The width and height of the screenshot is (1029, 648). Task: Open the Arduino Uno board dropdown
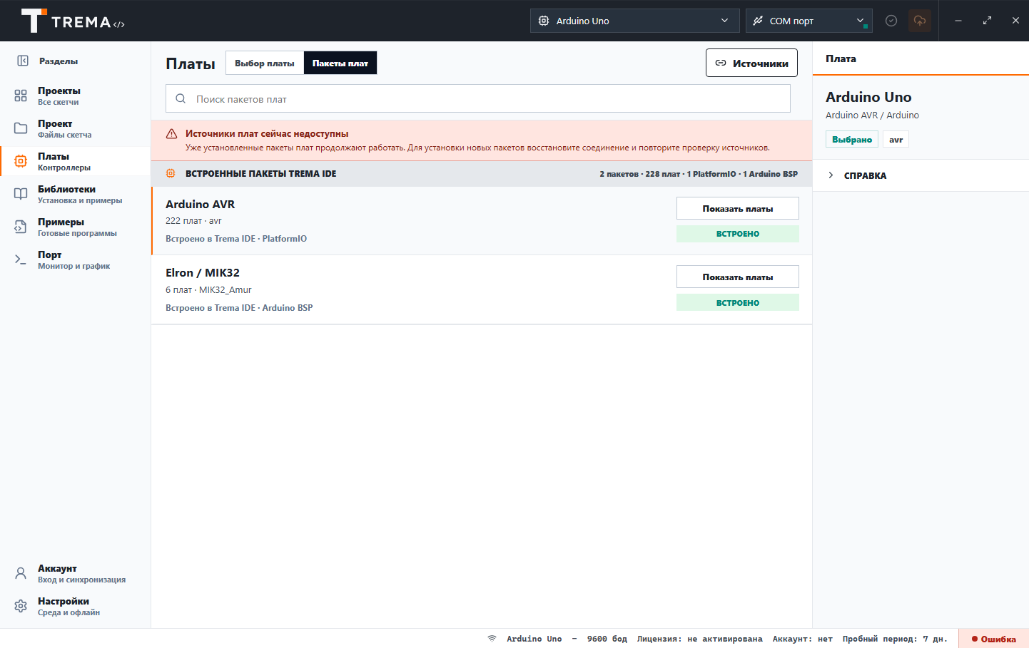click(634, 21)
